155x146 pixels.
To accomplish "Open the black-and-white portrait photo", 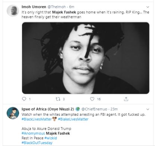I will (86, 58).
